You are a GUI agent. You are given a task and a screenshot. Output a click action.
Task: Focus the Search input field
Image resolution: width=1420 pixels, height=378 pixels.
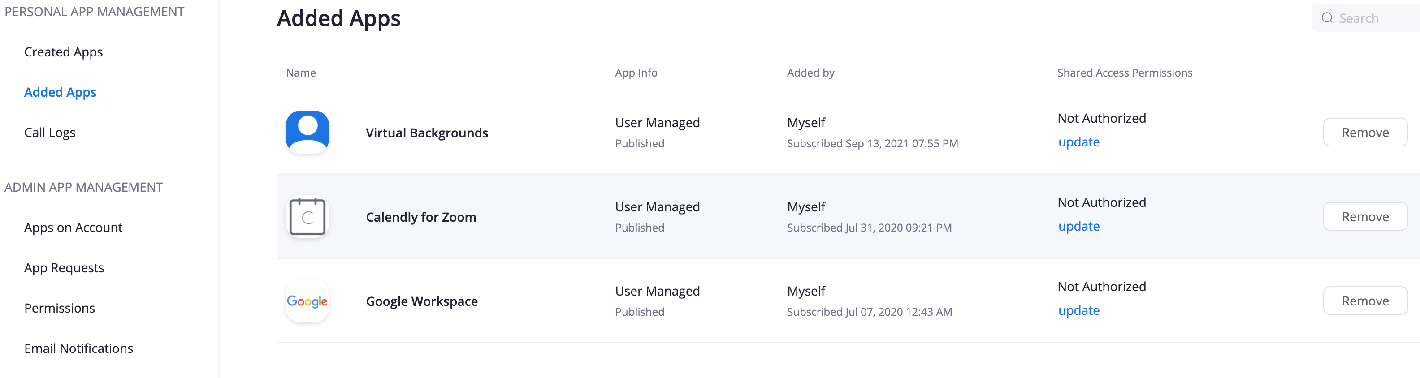click(x=1366, y=18)
